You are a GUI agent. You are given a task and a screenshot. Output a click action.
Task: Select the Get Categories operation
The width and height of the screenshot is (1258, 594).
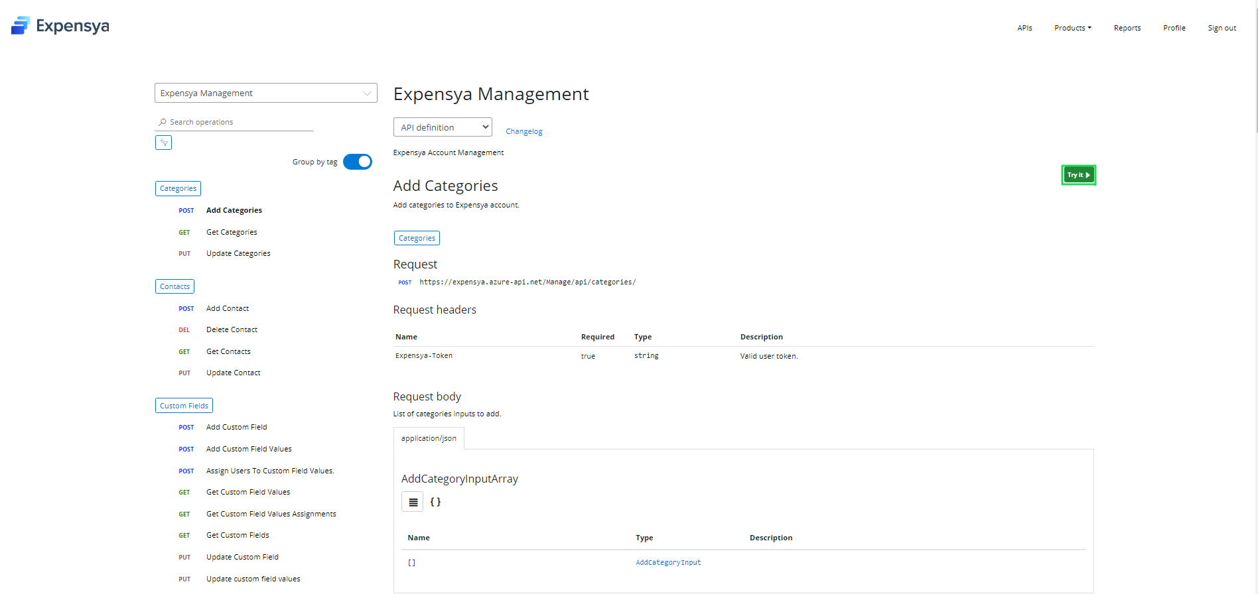tap(232, 232)
